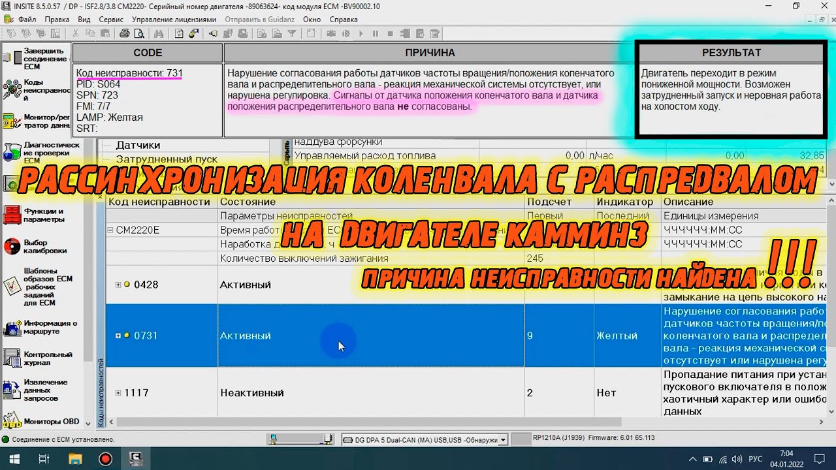Open the Окно menu

pyautogui.click(x=312, y=19)
